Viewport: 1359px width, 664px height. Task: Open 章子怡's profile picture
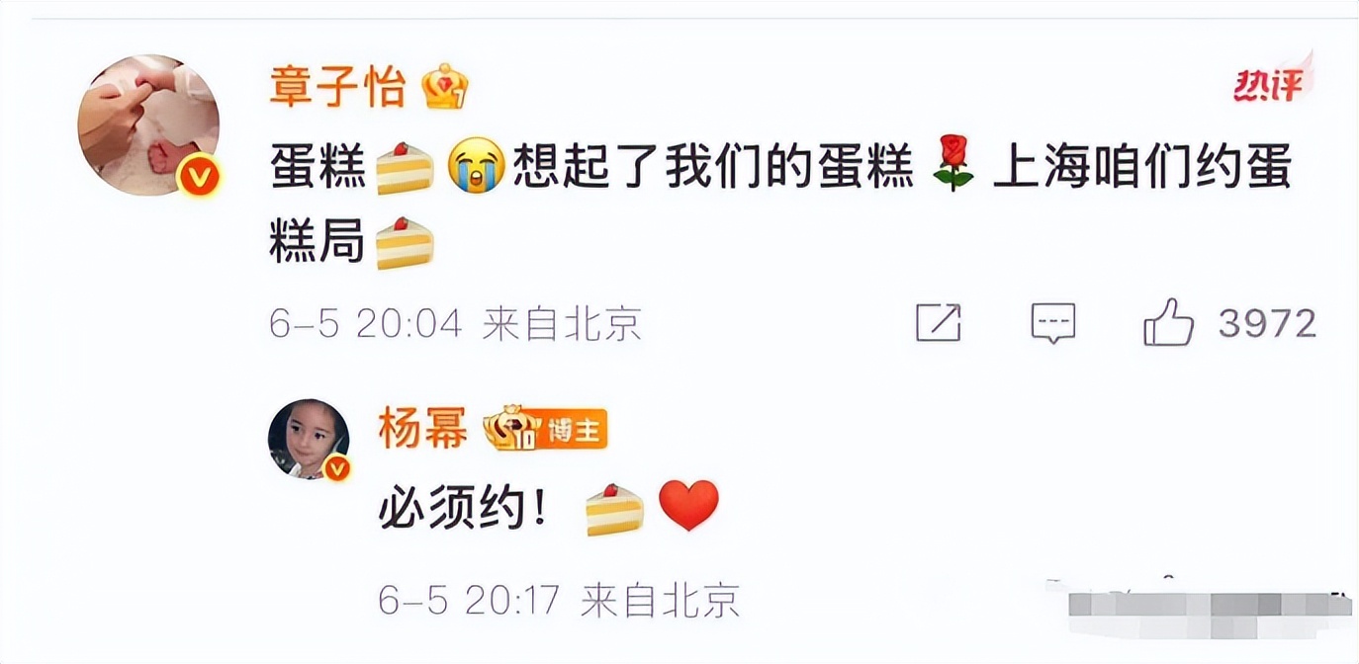pyautogui.click(x=148, y=124)
